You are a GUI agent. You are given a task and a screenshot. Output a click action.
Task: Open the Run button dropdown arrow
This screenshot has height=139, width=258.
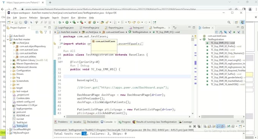pos(70,22)
